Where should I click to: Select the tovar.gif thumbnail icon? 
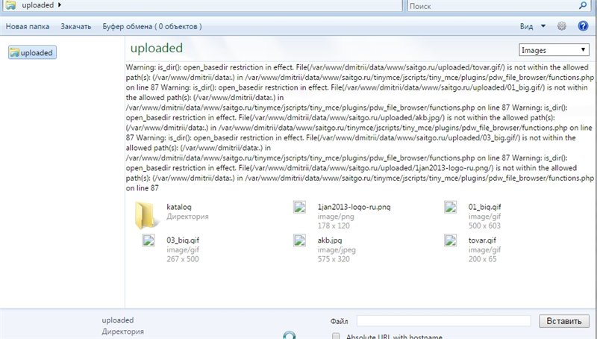click(x=451, y=240)
